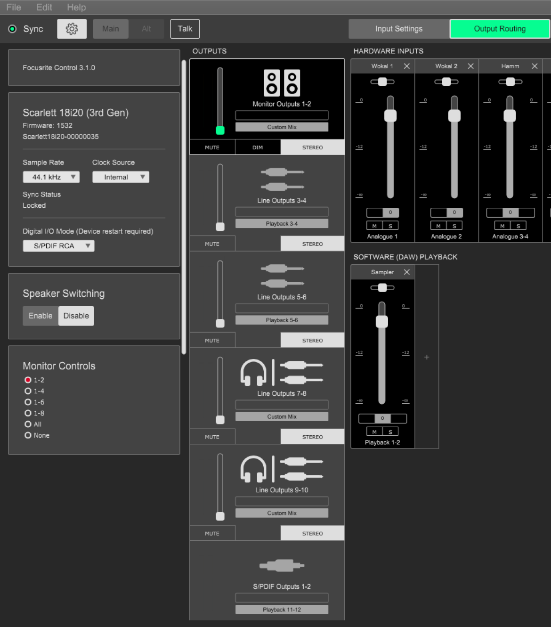The width and height of the screenshot is (551, 627).
Task: Select monitor control 1-2 radio button
Action: [x=28, y=380]
